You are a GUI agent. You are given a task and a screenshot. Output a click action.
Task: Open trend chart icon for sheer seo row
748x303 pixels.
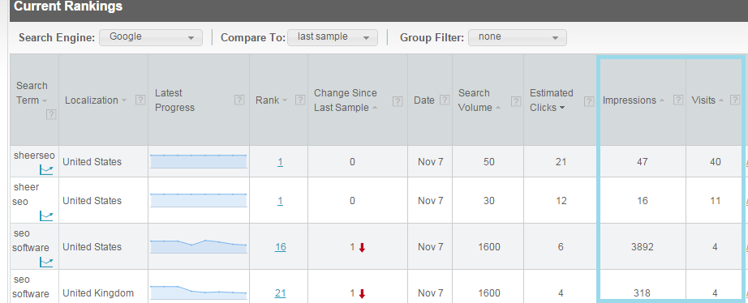click(46, 216)
